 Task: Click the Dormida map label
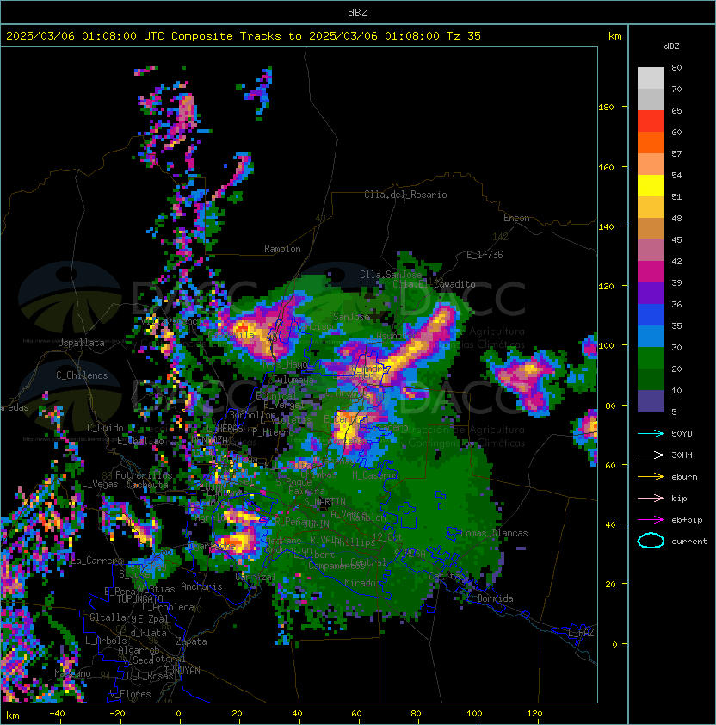(x=495, y=598)
